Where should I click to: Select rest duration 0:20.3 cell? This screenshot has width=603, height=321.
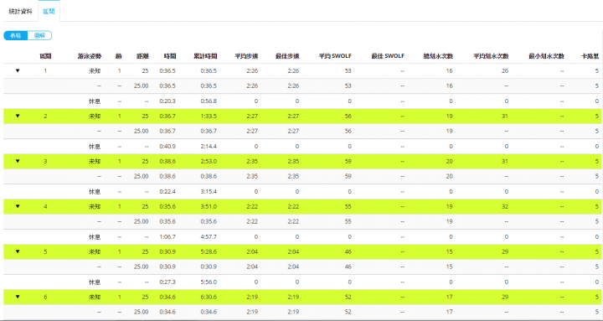tap(167, 101)
